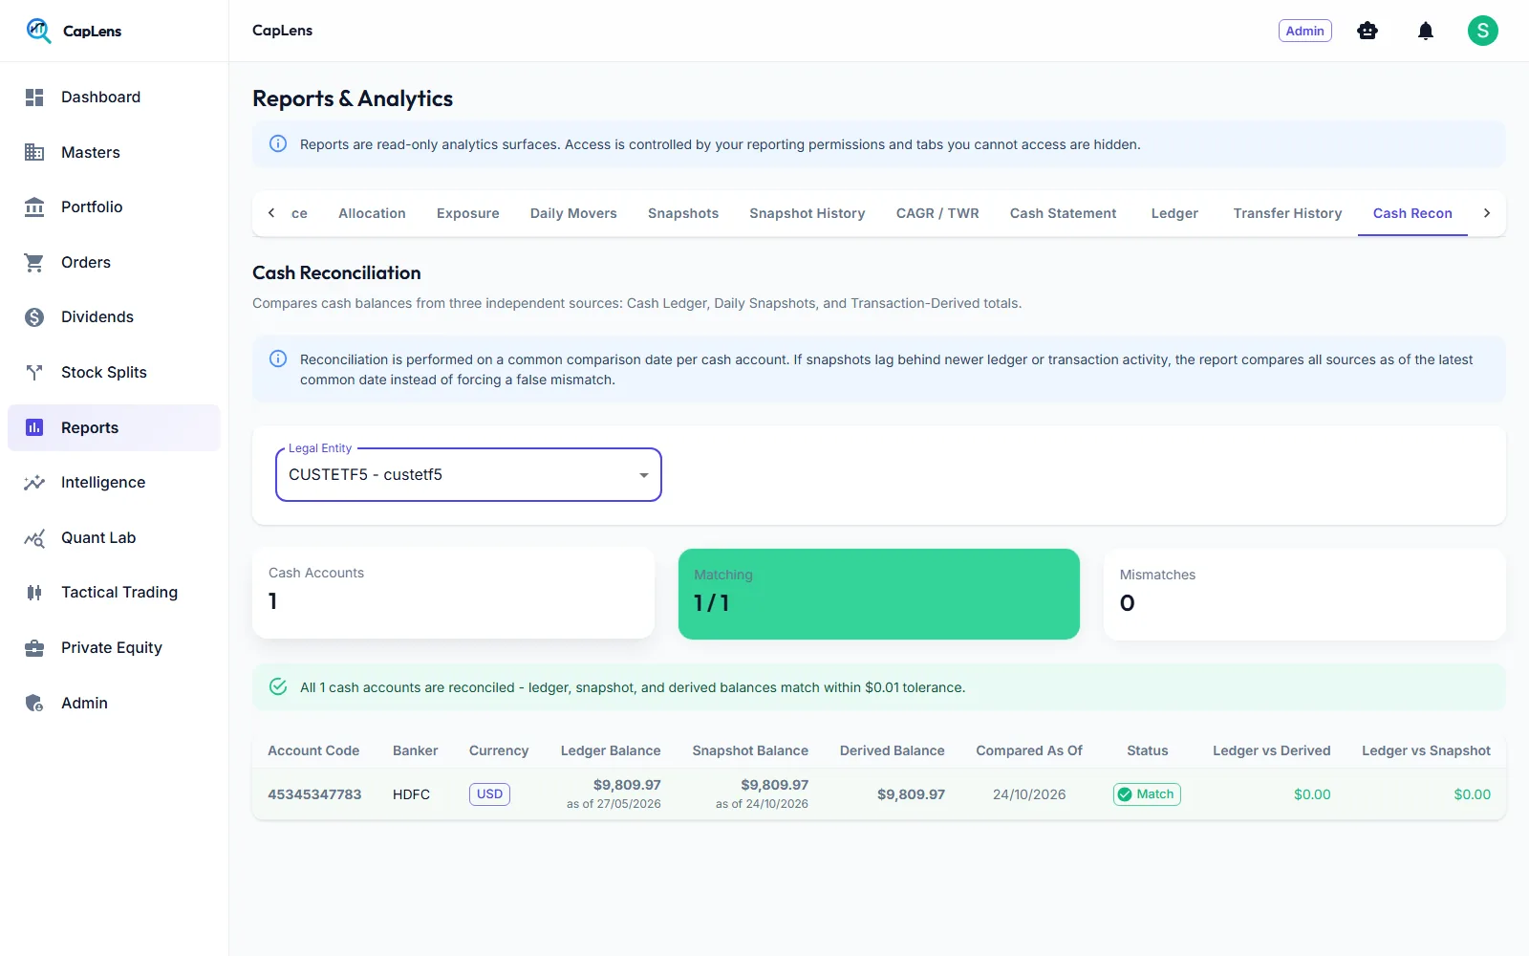Click the Masters building icon
Screen dimensions: 1529x956
click(x=34, y=152)
